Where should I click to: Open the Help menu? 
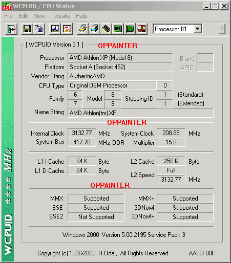coord(81,16)
